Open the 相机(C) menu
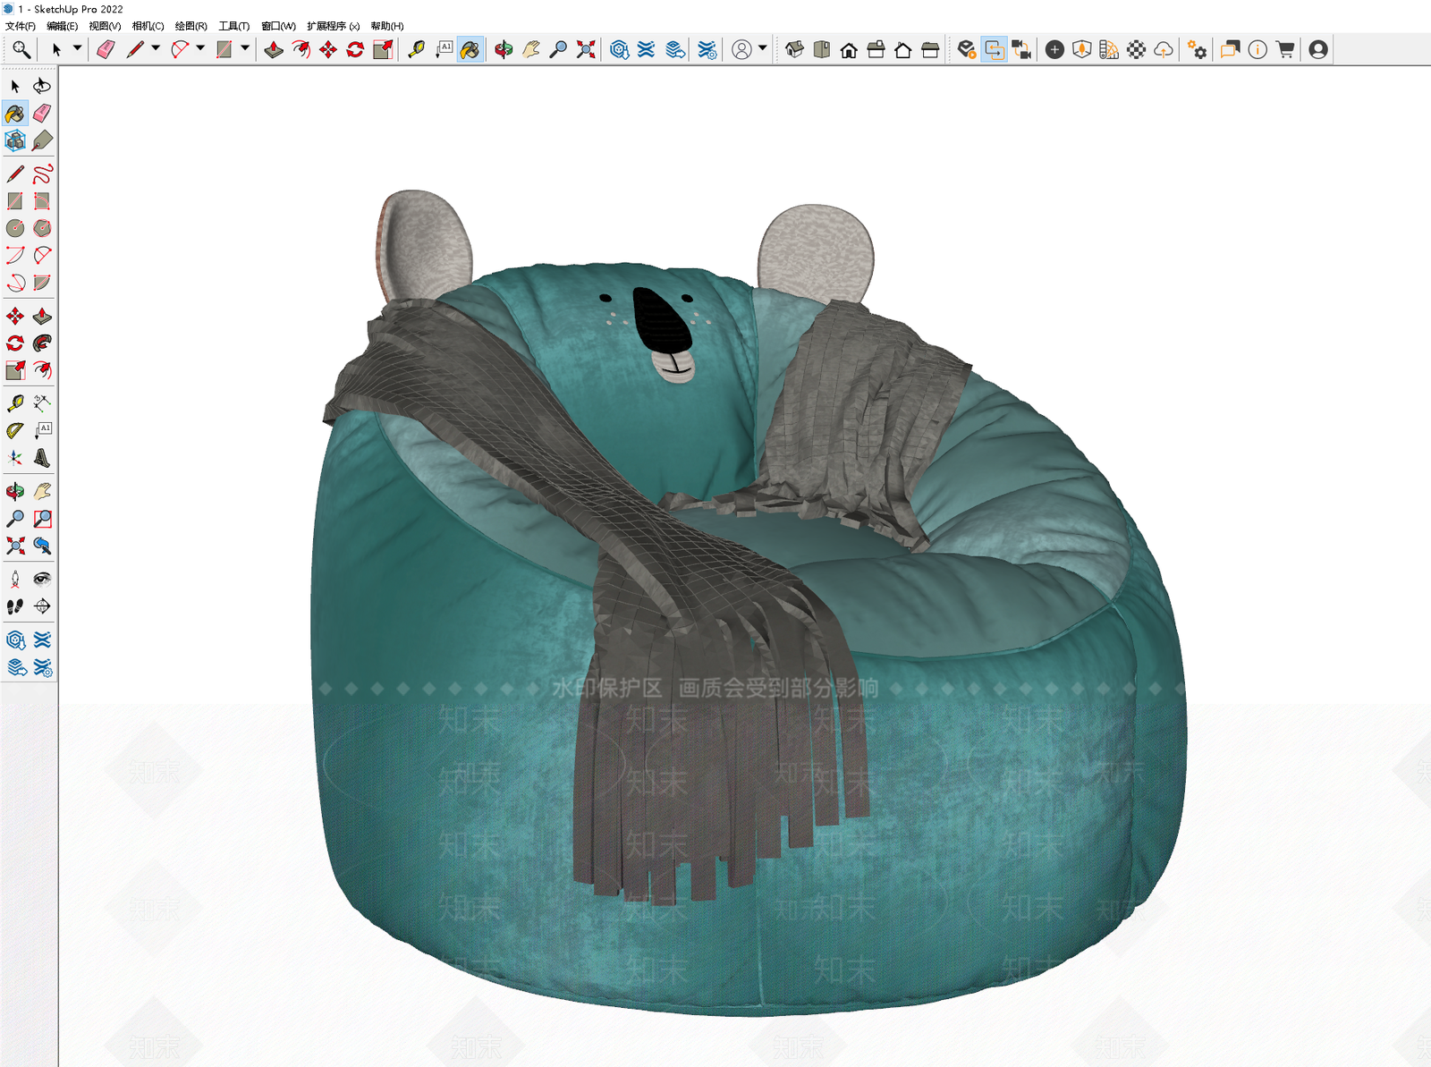The height and width of the screenshot is (1067, 1431). (148, 26)
